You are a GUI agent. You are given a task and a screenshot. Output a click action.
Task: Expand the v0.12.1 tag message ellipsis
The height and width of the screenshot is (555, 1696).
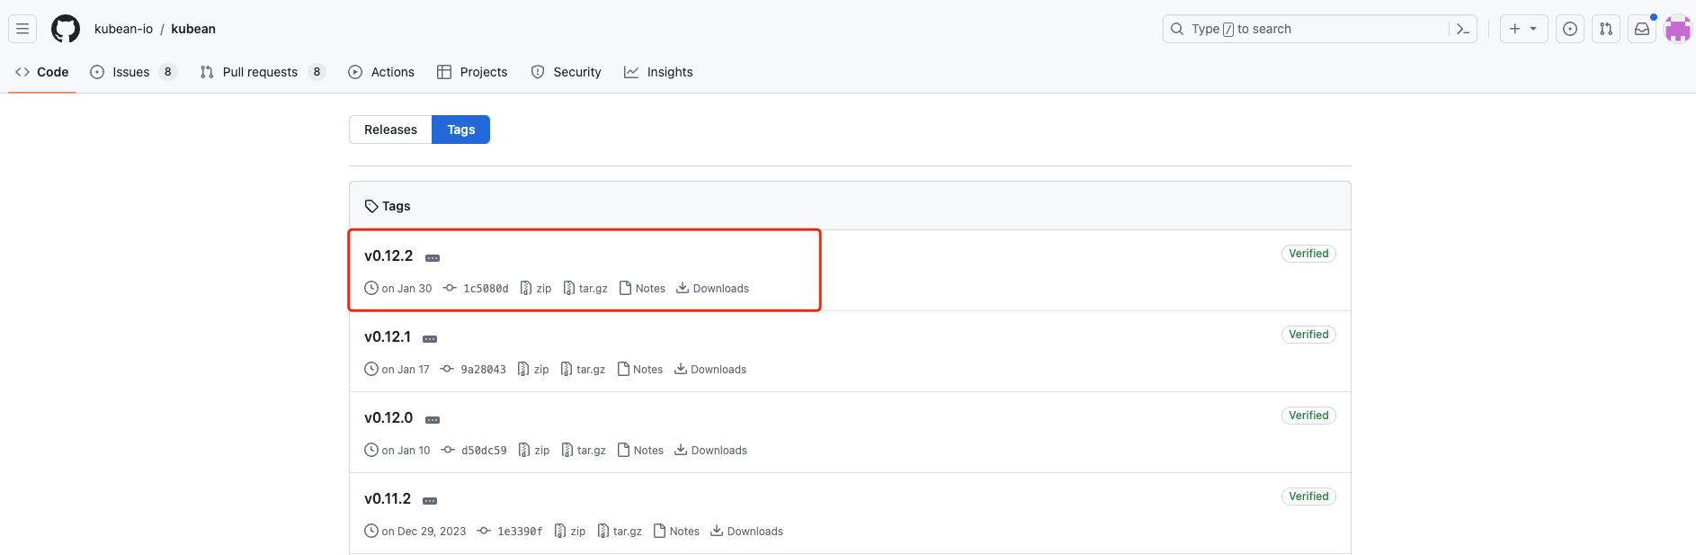coord(430,339)
